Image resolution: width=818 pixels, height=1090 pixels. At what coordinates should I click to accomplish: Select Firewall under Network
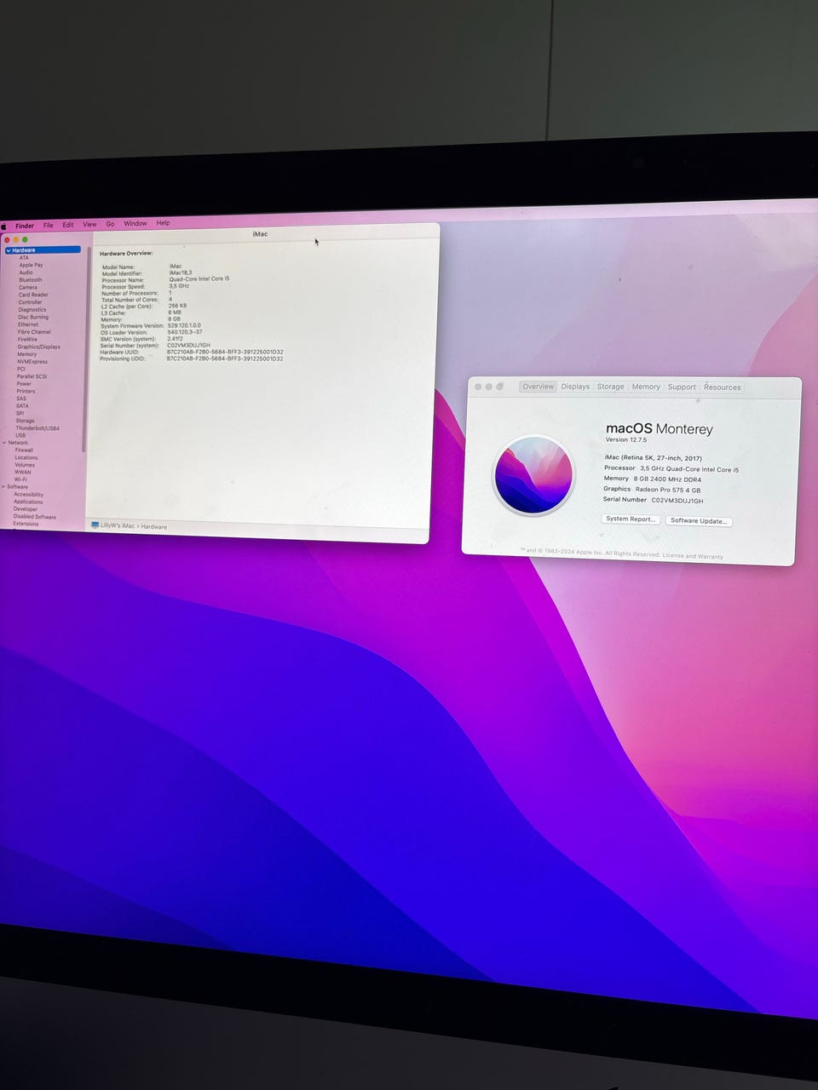(24, 450)
